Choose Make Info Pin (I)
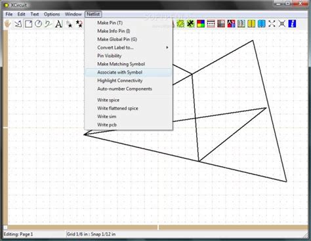The image size is (311, 241). (129, 31)
